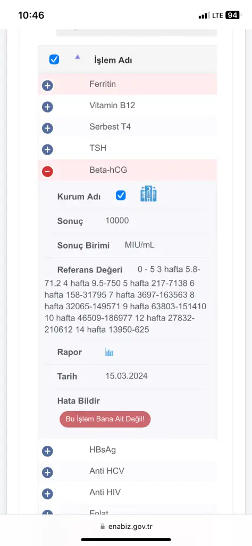Viewport: 252px width, 546px height.
Task: Uncheck the Kurum Adı checkbox
Action: [x=121, y=196]
